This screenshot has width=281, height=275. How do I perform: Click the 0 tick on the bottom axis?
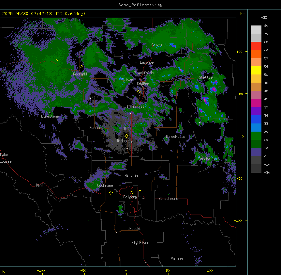pos(126,270)
